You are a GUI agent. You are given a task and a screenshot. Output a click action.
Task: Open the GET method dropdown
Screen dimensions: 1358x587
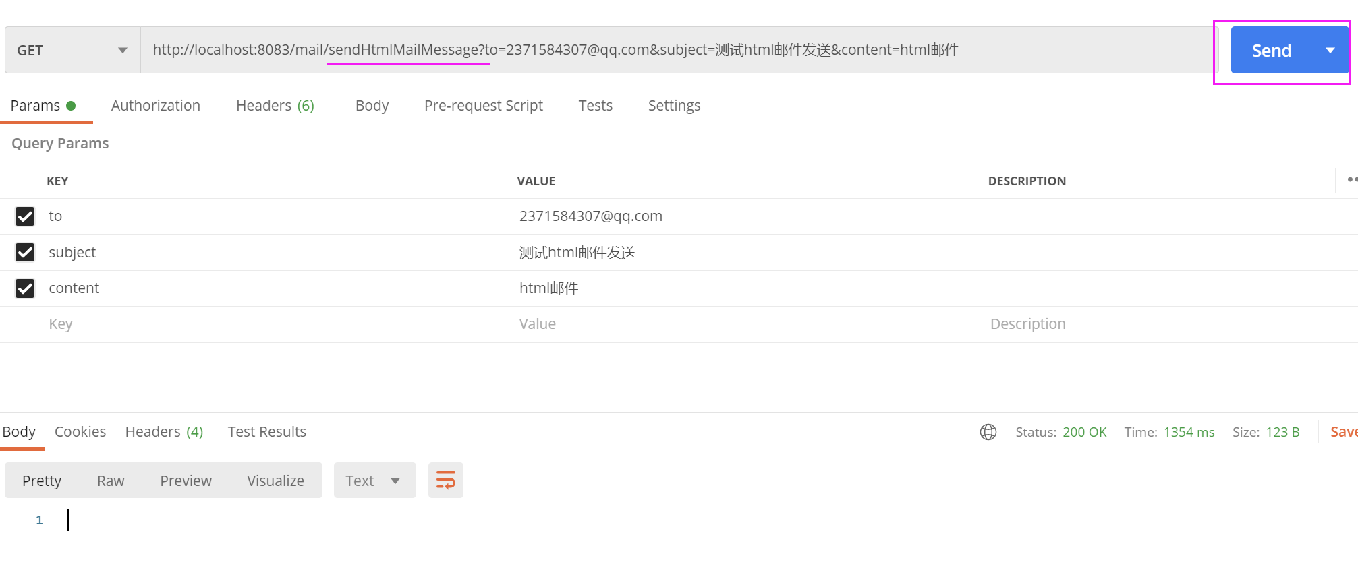click(x=72, y=51)
